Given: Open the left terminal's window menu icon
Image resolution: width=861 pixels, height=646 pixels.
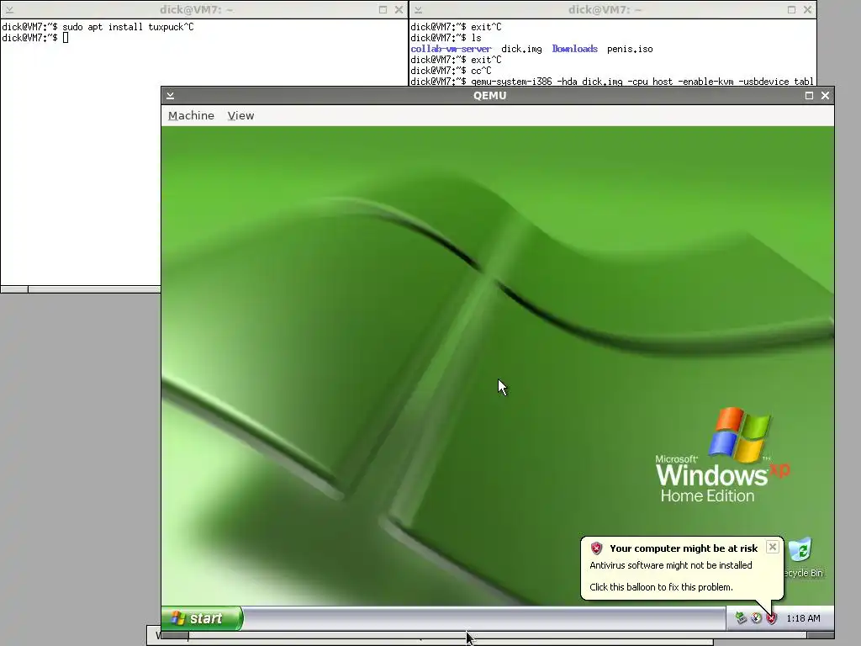Looking at the screenshot, I should pos(9,10).
